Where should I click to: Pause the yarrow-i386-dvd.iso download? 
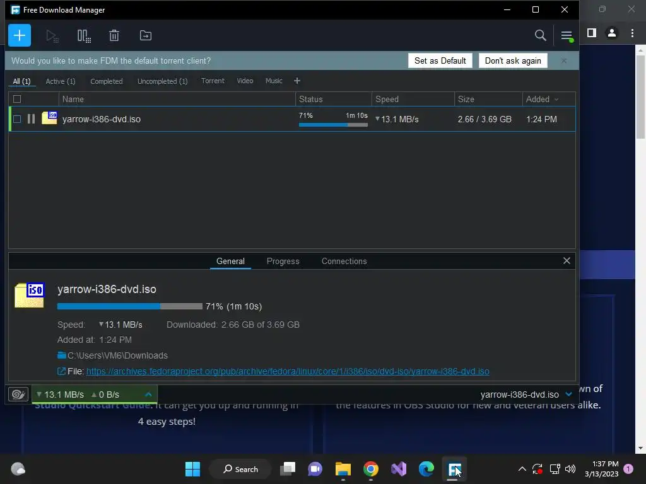[x=31, y=119]
